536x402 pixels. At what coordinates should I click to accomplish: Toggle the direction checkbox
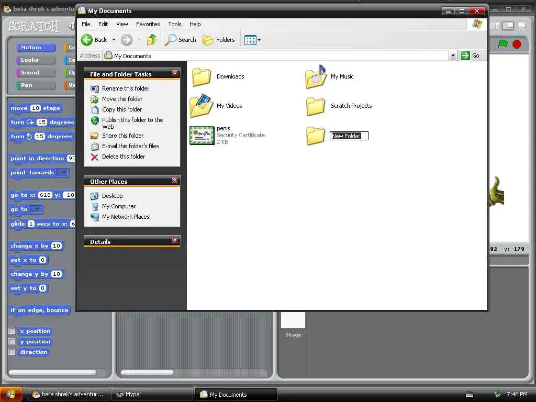12,352
